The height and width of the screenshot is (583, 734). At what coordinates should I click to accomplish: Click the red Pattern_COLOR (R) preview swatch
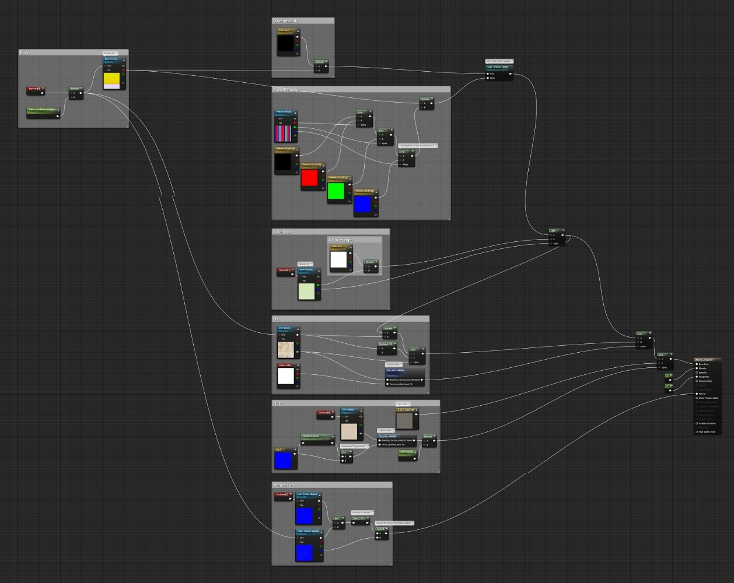[309, 178]
